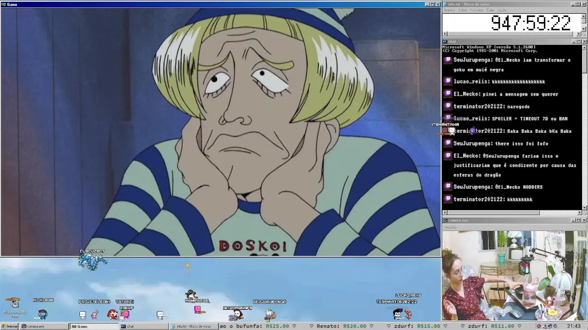Click Notepad horizontal scrollbar left arrow
This screenshot has width=588, height=330.
[x=445, y=34]
